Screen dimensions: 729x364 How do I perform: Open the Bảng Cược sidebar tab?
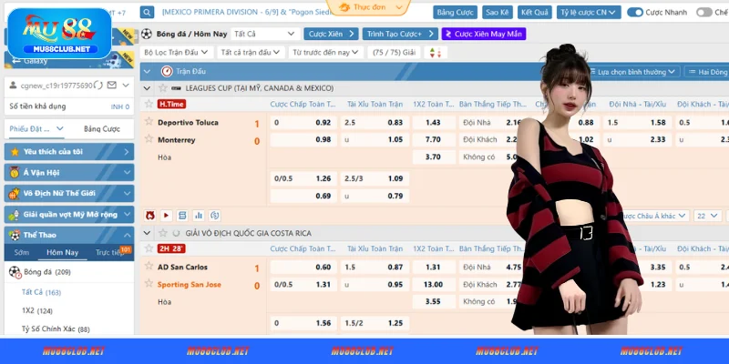[x=102, y=128]
